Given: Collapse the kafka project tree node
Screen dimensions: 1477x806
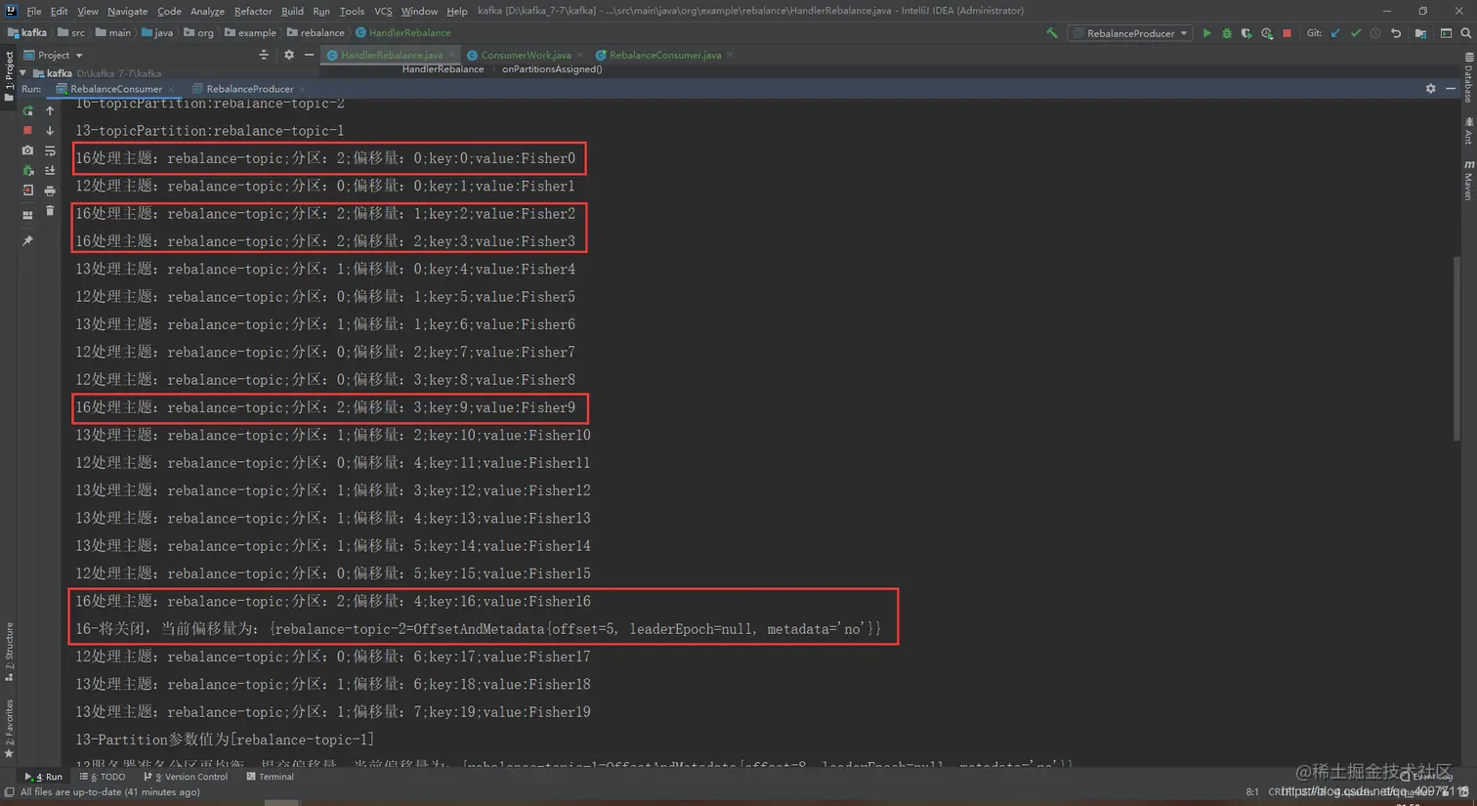Looking at the screenshot, I should click(23, 73).
